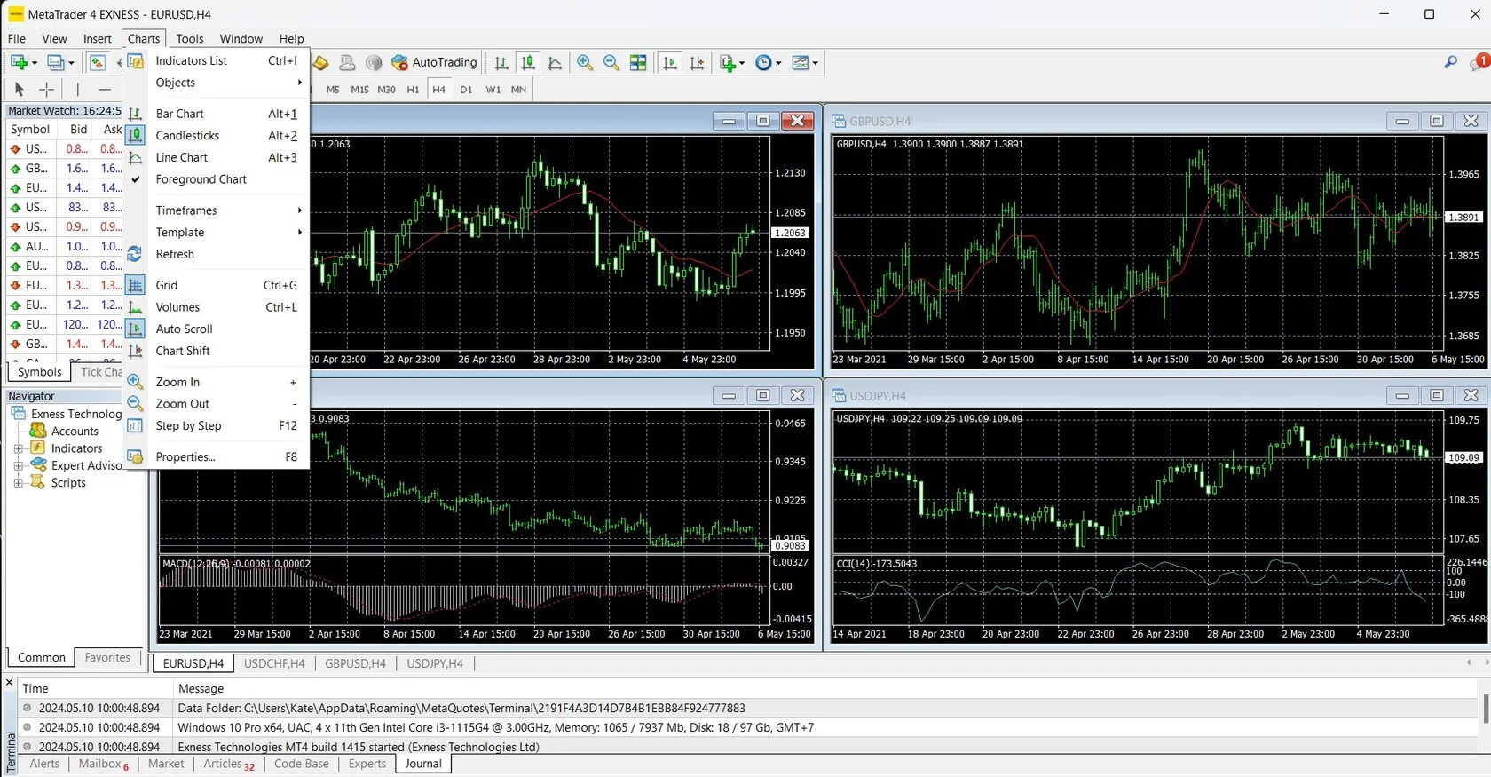Select Candlesticks in the Charts menu
1491x777 pixels.
216,135
